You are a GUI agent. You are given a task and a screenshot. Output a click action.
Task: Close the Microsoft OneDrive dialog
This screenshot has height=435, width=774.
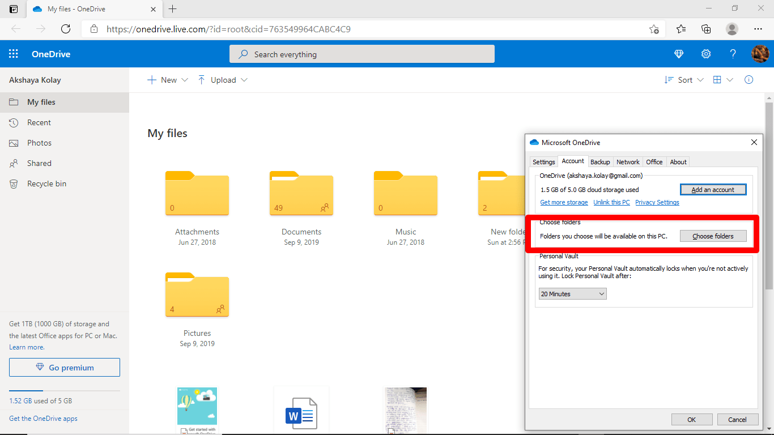[754, 142]
